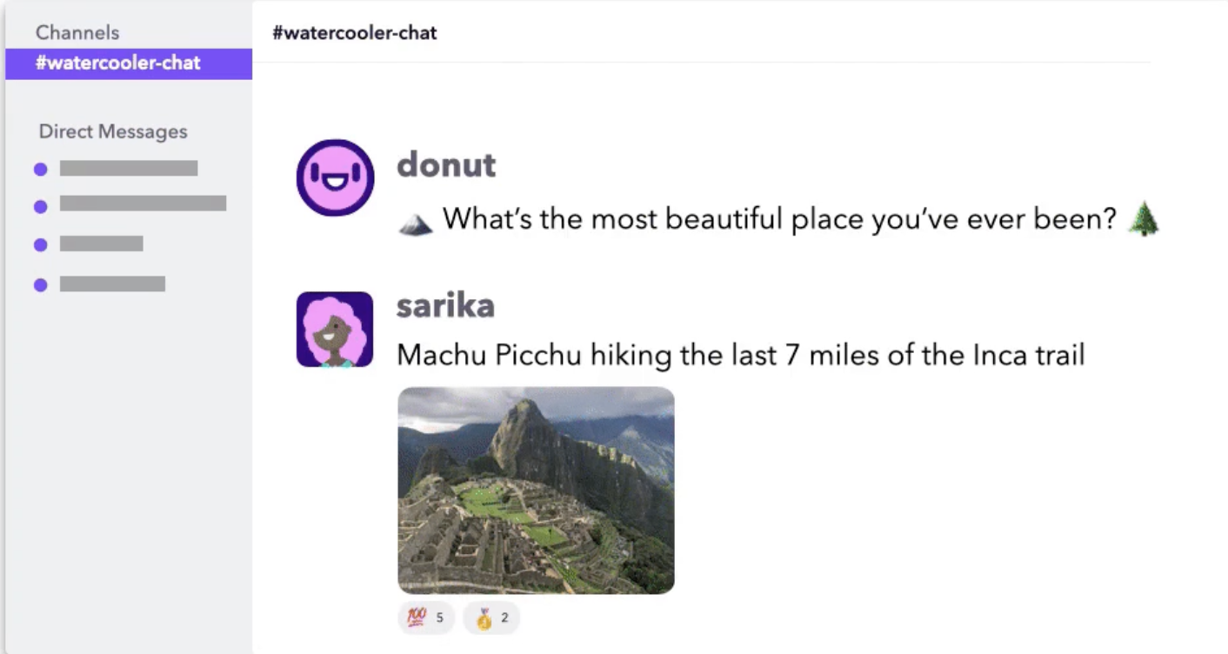Image resolution: width=1228 pixels, height=654 pixels.
Task: Collapse the Channels section header
Action: pyautogui.click(x=77, y=33)
